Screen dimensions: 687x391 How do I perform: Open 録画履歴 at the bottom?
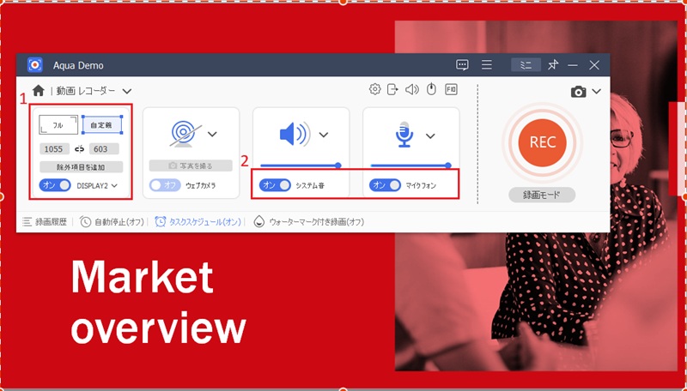(45, 222)
